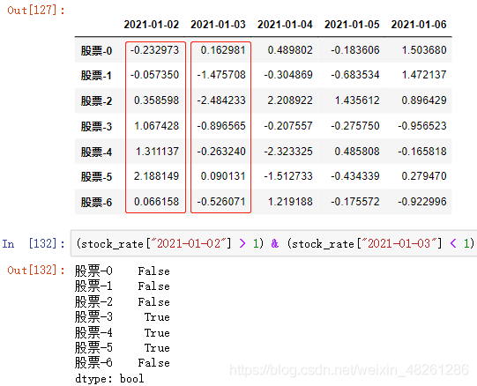
Task: Click the 2021-01-06 column header
Action: (419, 25)
